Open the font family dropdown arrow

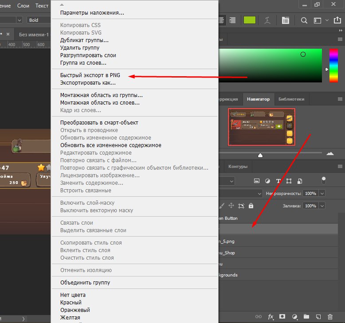click(x=20, y=20)
